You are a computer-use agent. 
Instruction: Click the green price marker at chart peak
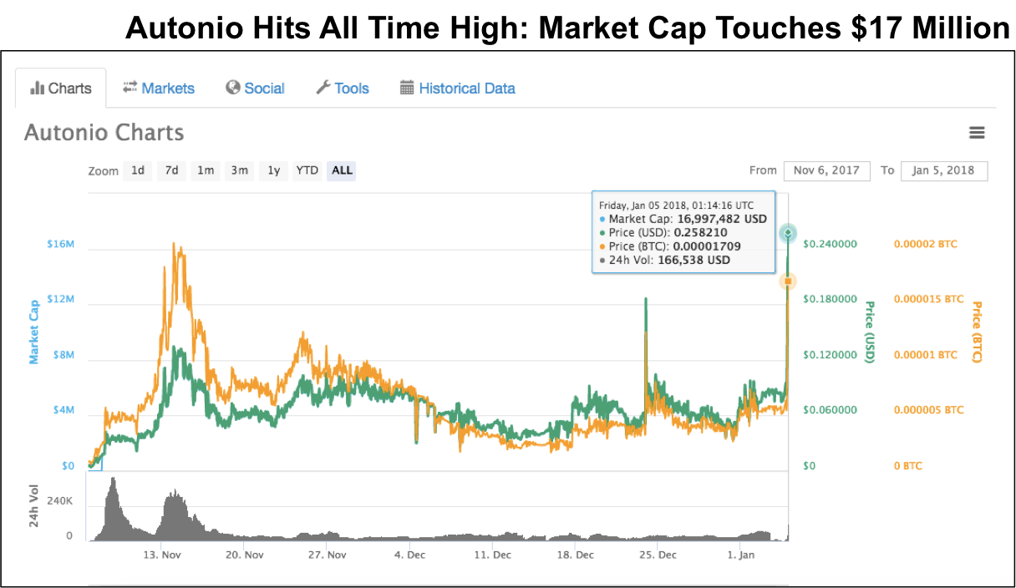[x=787, y=232]
